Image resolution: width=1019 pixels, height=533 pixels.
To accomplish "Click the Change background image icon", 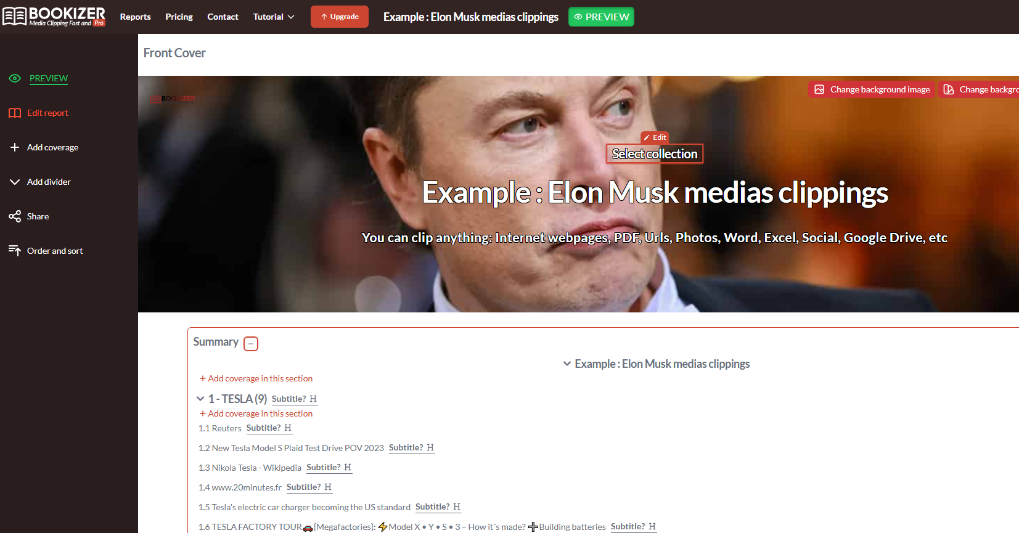I will 819,89.
